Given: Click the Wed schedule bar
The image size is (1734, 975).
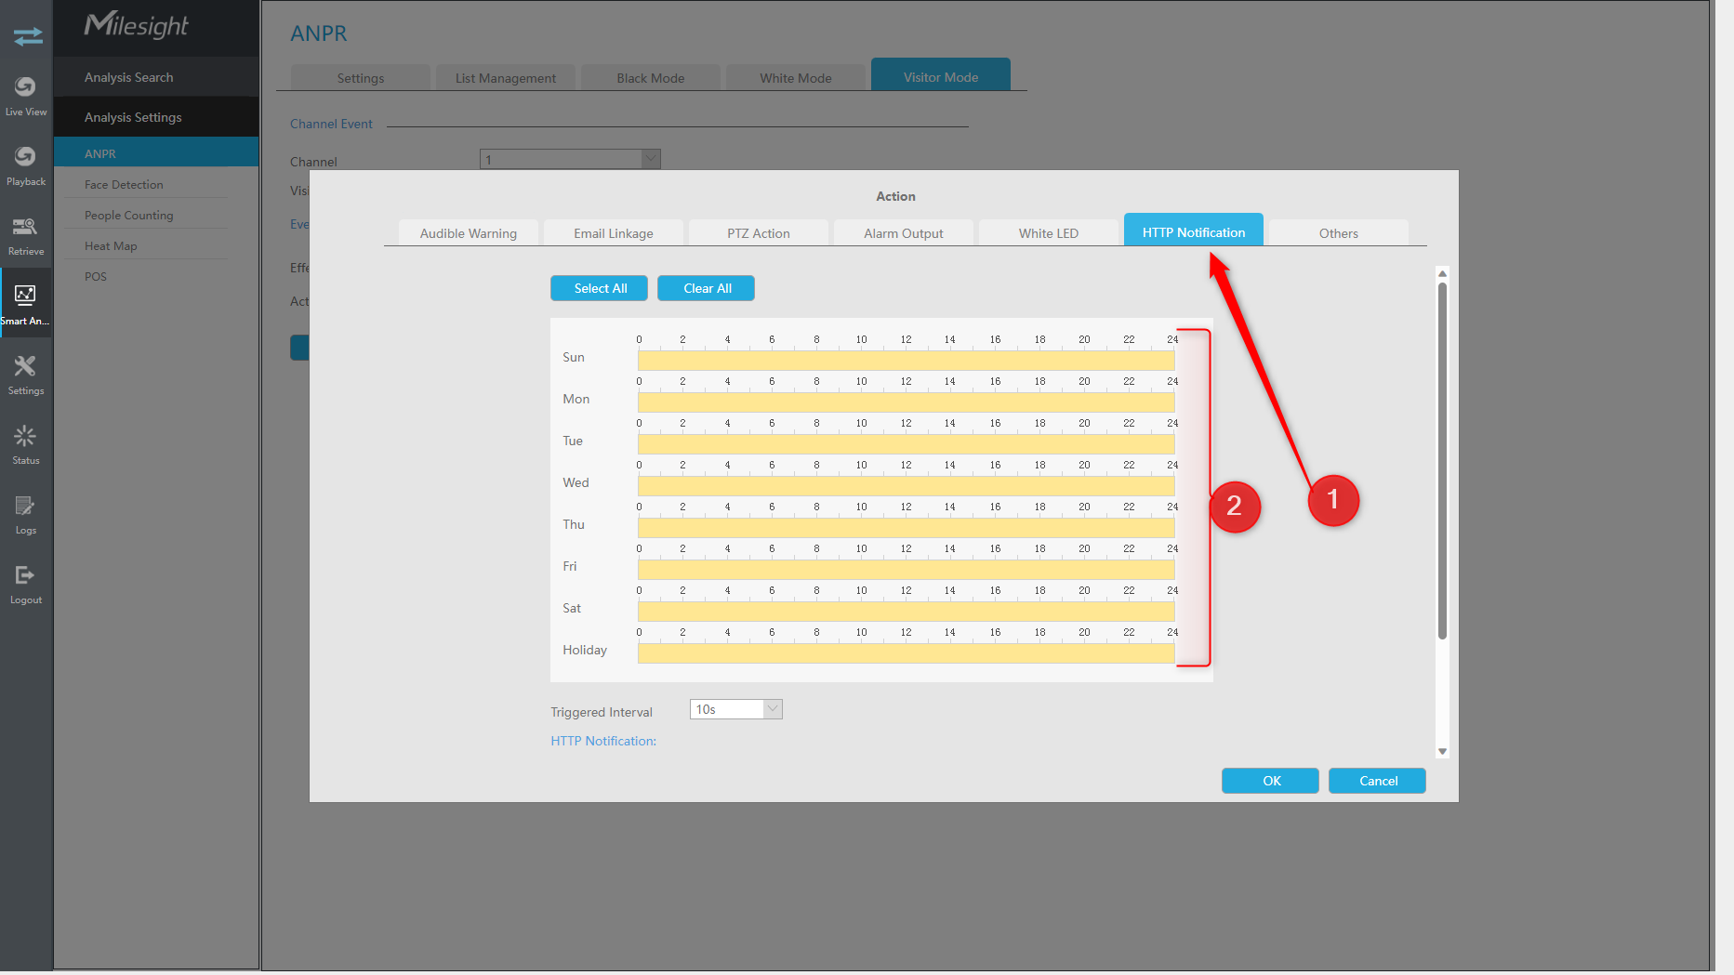Looking at the screenshot, I should click(907, 485).
